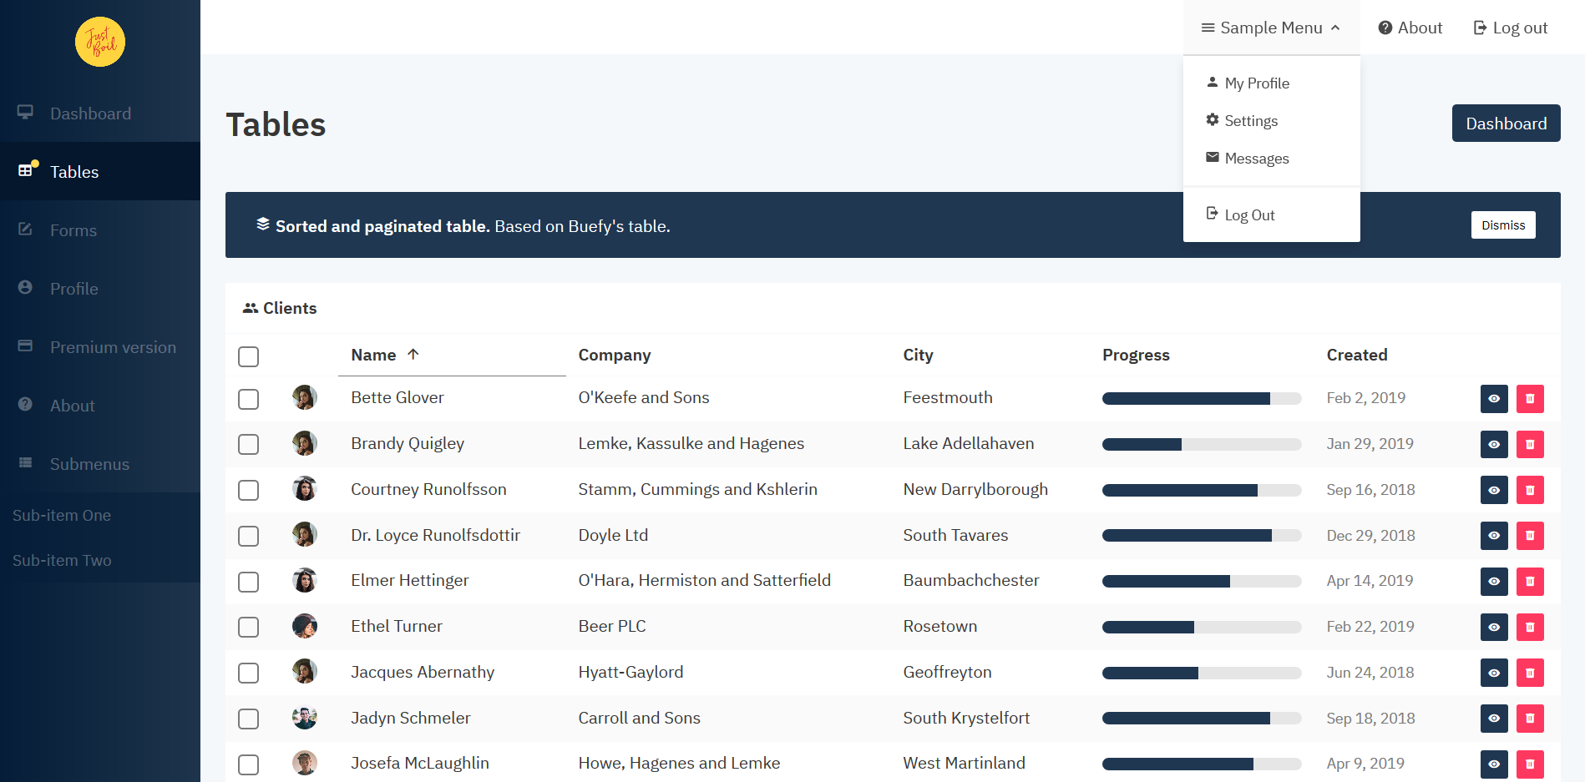This screenshot has height=782, width=1585.
Task: Sort the table by Name column arrow
Action: [x=413, y=355]
